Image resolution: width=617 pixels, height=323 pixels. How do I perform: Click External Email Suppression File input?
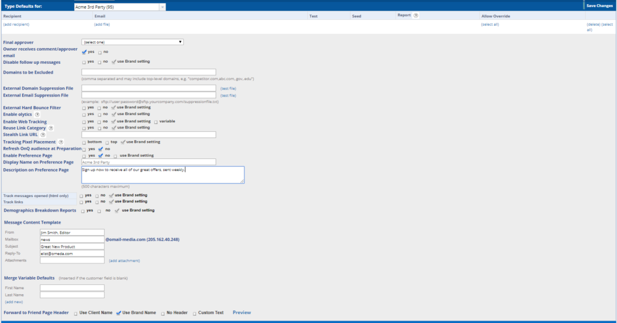(x=149, y=95)
